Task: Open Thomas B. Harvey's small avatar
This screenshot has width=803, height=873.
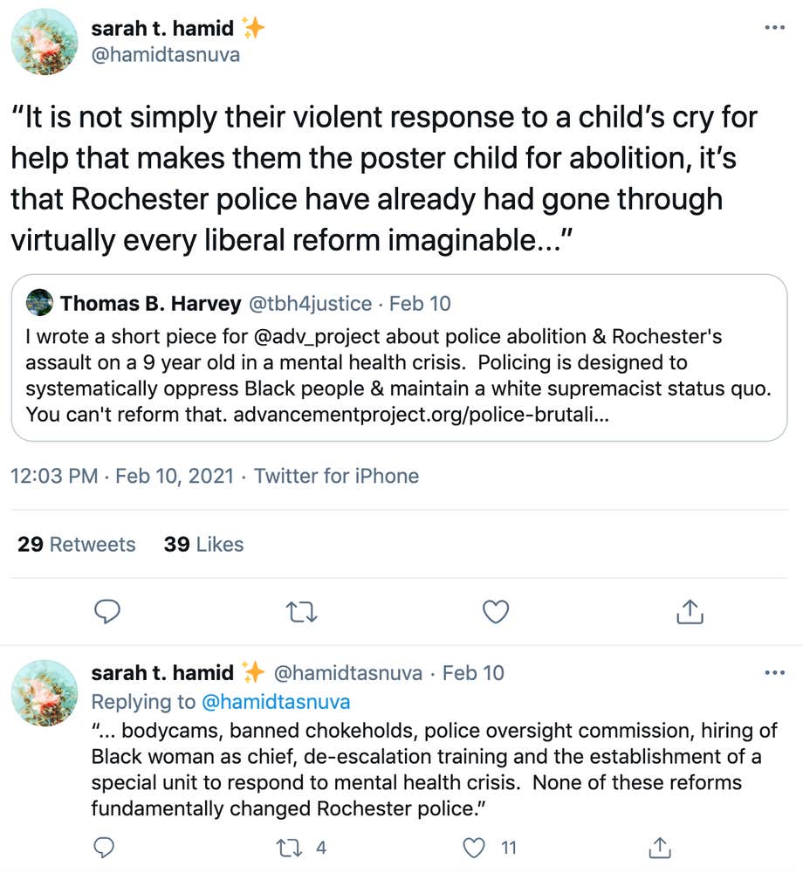Action: (39, 304)
